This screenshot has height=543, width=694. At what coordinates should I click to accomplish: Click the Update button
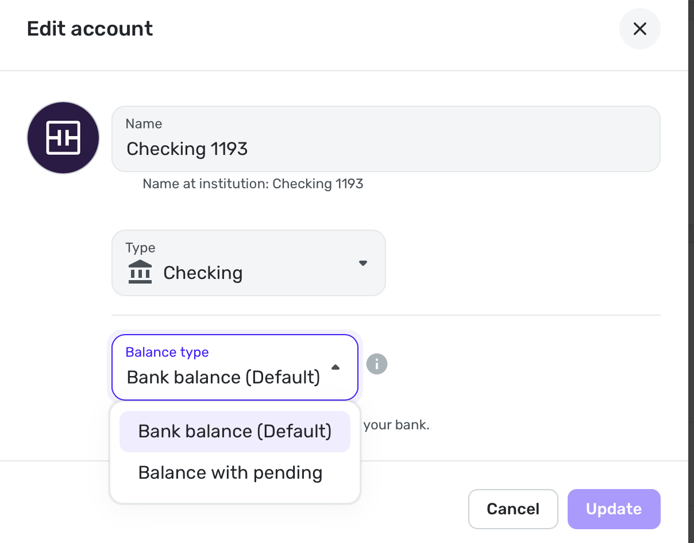click(x=614, y=509)
